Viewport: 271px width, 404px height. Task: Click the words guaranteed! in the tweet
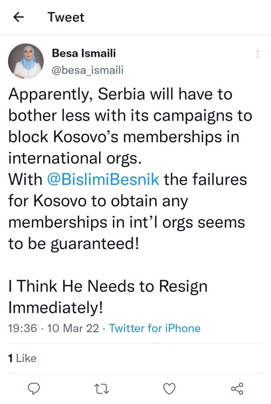94,244
